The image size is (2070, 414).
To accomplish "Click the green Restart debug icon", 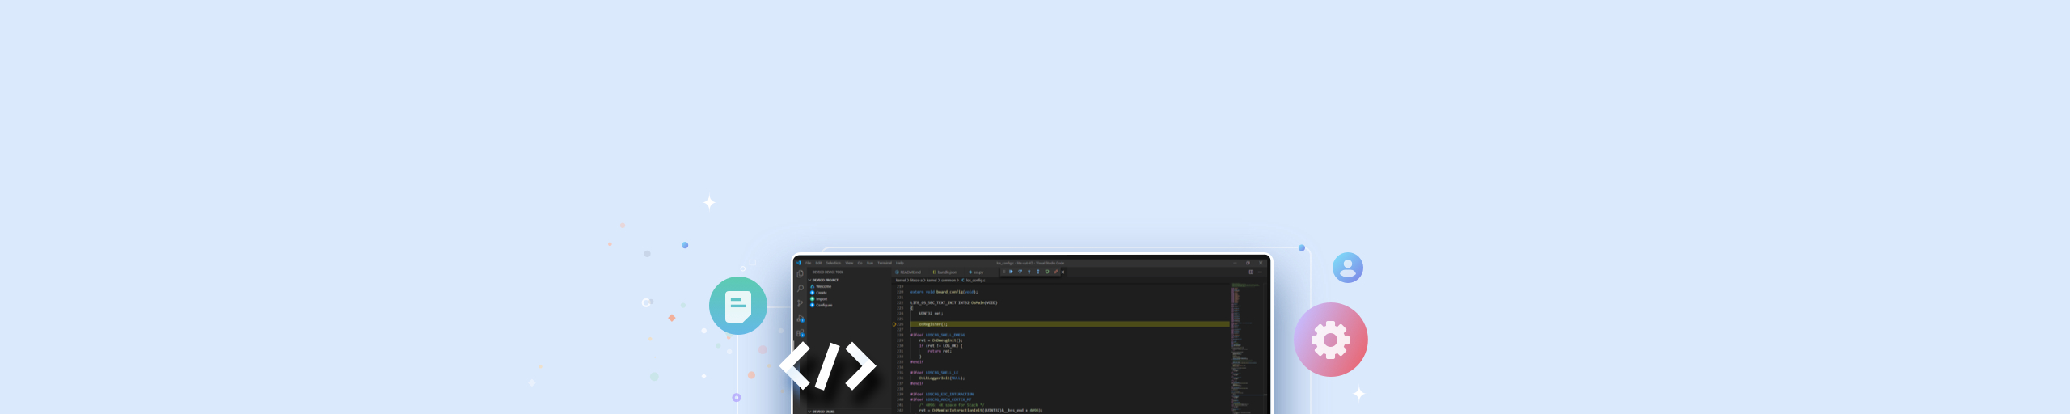I will click(x=1047, y=272).
